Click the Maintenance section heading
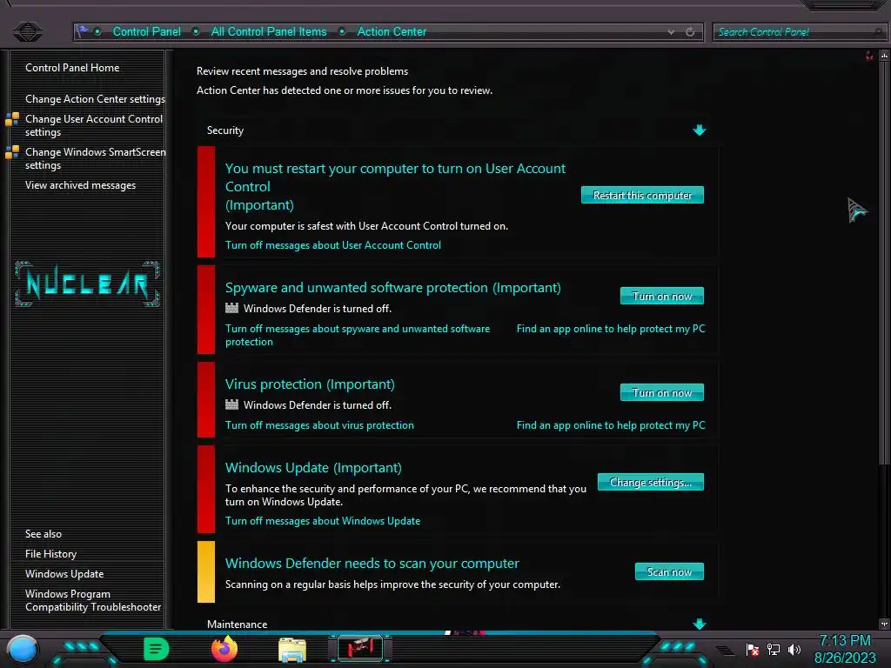The image size is (891, 668). [x=237, y=624]
